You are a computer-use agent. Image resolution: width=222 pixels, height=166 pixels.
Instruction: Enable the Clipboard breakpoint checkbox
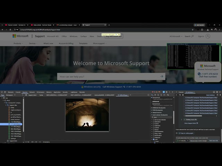154,126
